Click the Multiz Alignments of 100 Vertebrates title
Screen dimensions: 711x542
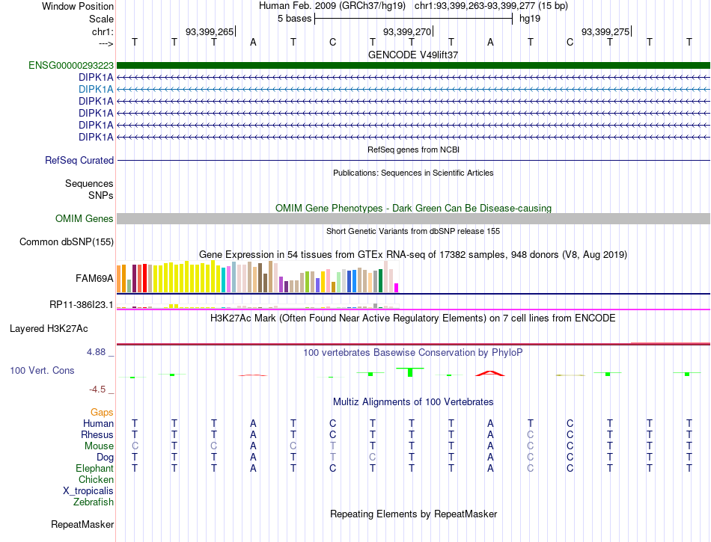(x=413, y=401)
